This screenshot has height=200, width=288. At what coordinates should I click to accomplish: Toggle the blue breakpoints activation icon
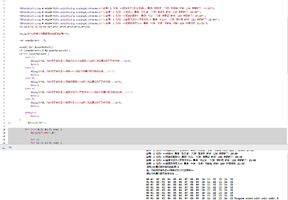point(10,147)
